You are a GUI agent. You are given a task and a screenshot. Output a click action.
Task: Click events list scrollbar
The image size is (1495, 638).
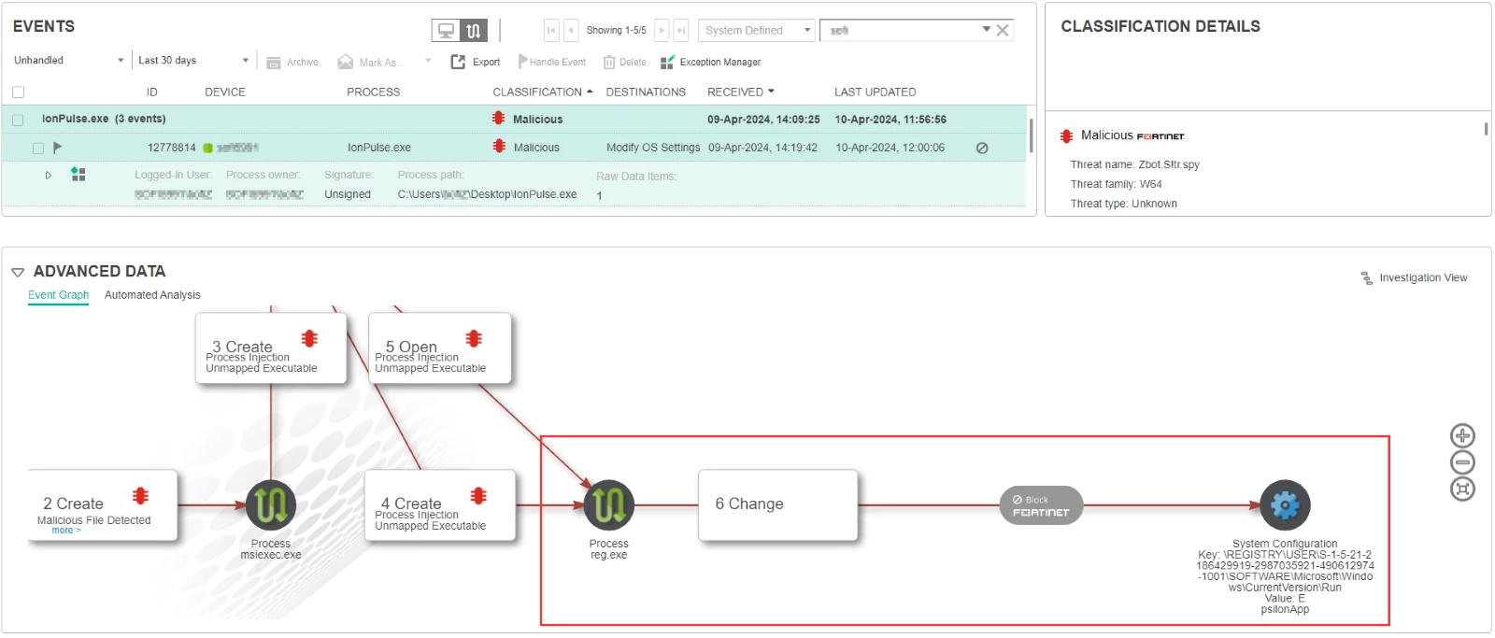tap(1031, 135)
